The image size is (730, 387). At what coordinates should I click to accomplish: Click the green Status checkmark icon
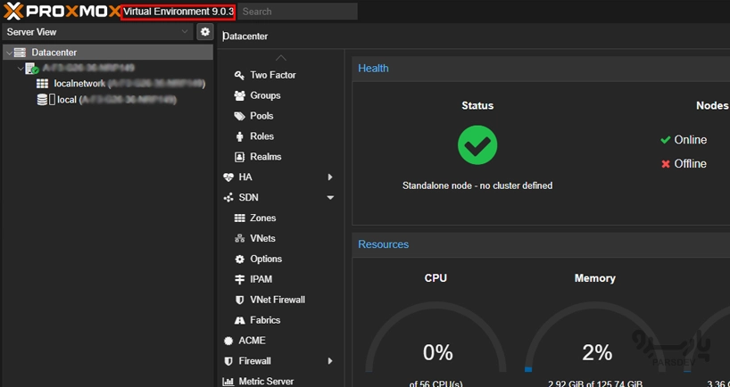pos(477,145)
